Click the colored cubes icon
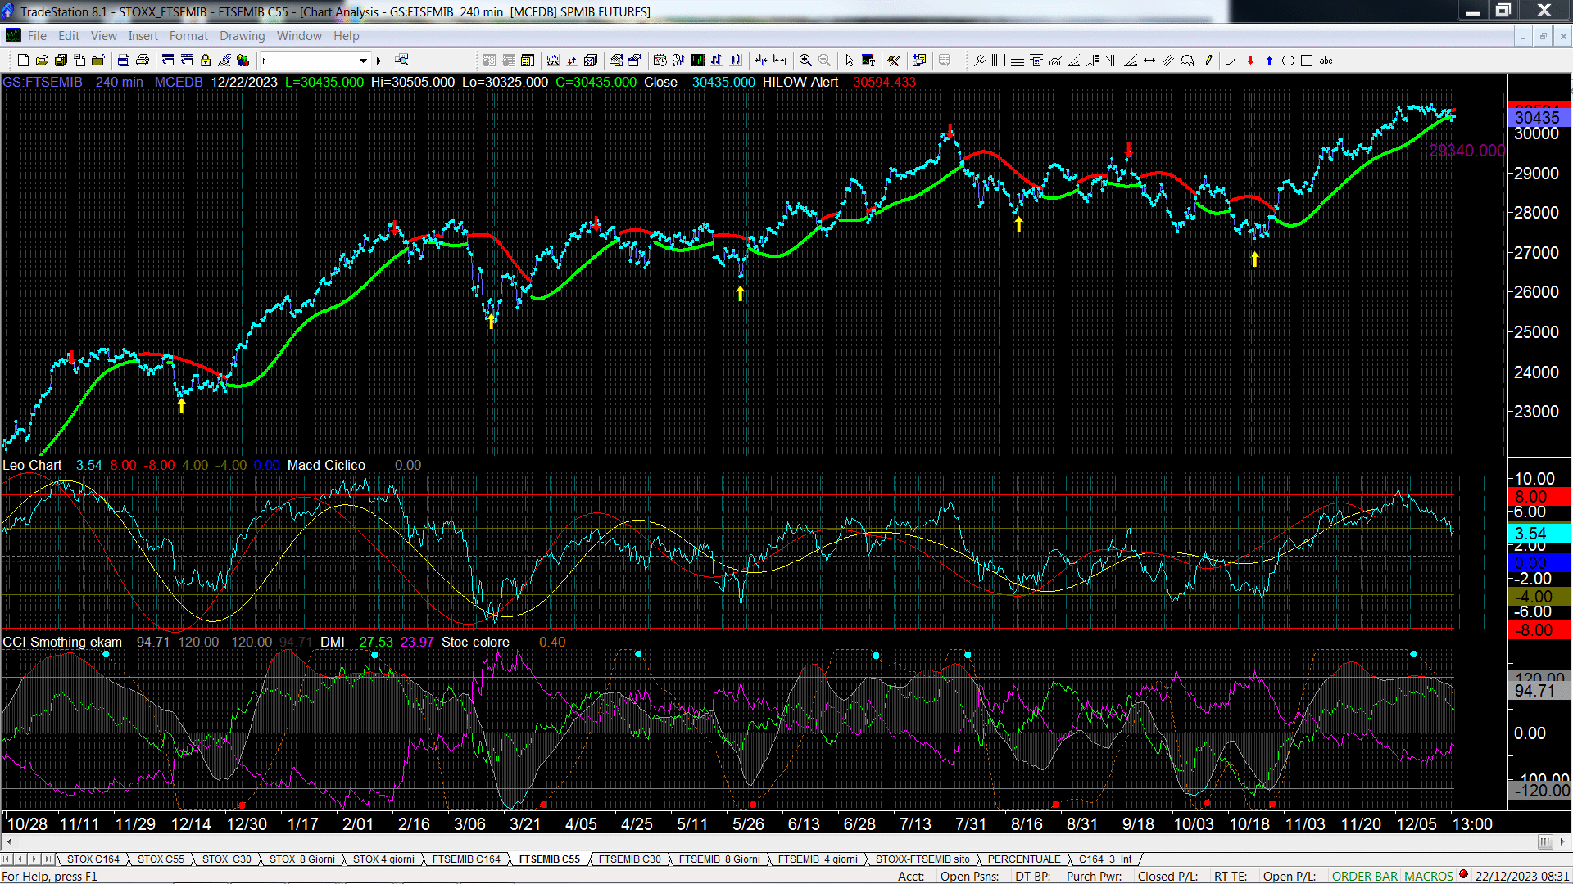 coord(243,61)
